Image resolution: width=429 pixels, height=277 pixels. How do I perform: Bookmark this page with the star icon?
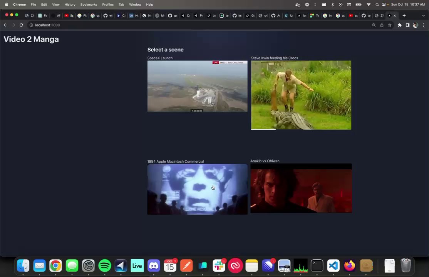[390, 25]
